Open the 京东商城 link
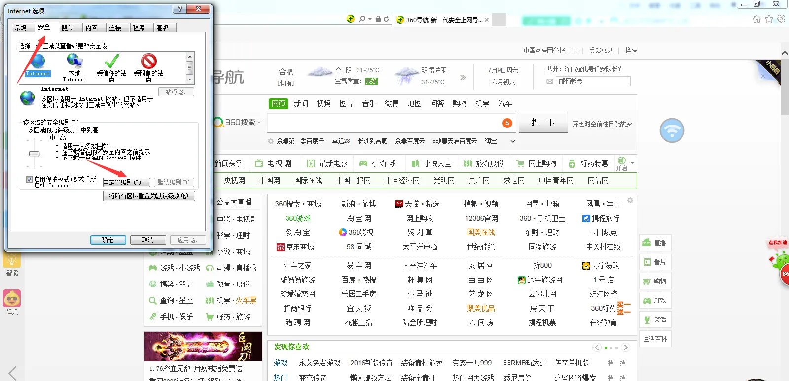Screen dimensions: 789x381 (295, 247)
